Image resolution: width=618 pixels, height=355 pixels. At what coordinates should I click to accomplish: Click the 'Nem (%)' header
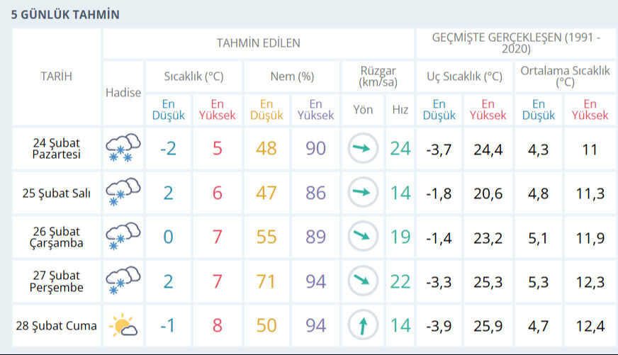coord(292,77)
